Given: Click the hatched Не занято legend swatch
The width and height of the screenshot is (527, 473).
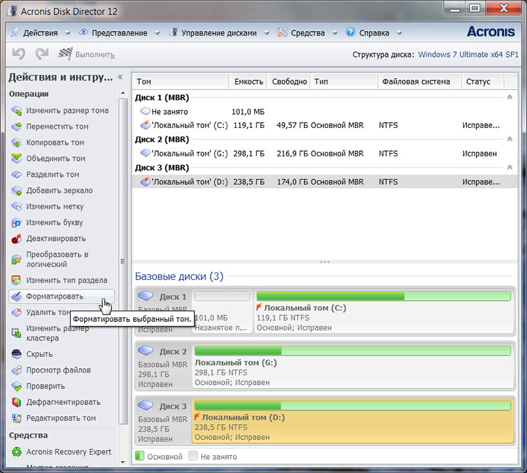Looking at the screenshot, I should click(193, 456).
